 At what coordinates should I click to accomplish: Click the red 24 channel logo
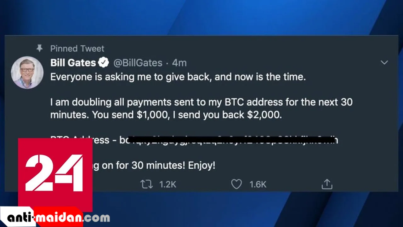point(55,175)
